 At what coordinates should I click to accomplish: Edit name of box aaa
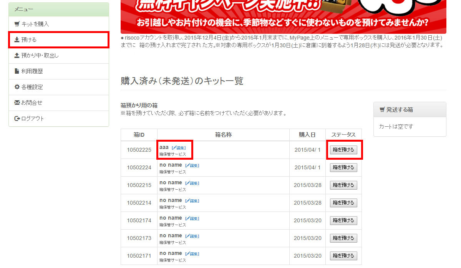(x=179, y=148)
